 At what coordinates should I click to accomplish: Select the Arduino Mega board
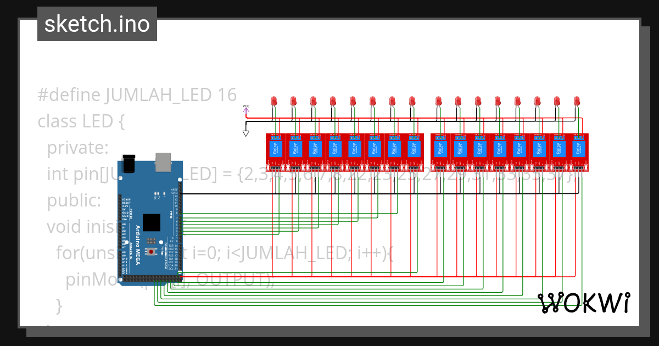tap(151, 220)
